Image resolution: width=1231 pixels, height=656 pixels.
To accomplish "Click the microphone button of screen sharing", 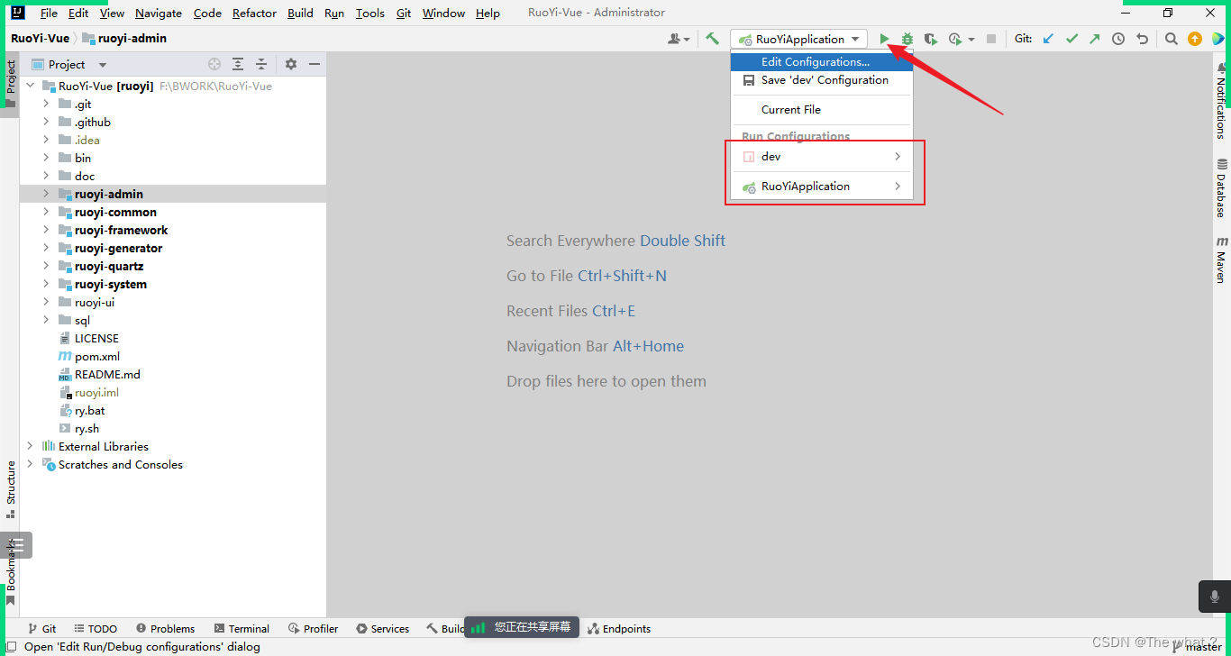I will pos(1215,597).
